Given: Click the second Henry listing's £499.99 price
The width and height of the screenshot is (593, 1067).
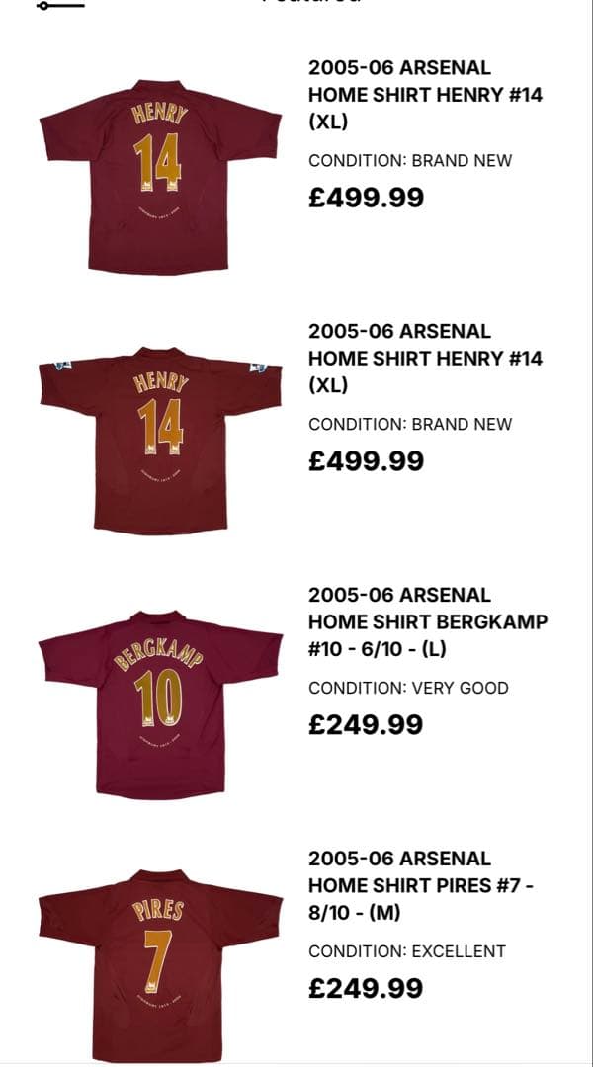Looking at the screenshot, I should [x=366, y=461].
